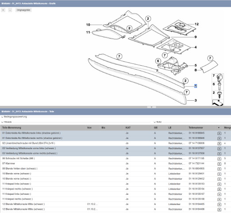This screenshot has width=231, height=213.
Task: Select the row named 07 Klammer
Action: [115, 163]
